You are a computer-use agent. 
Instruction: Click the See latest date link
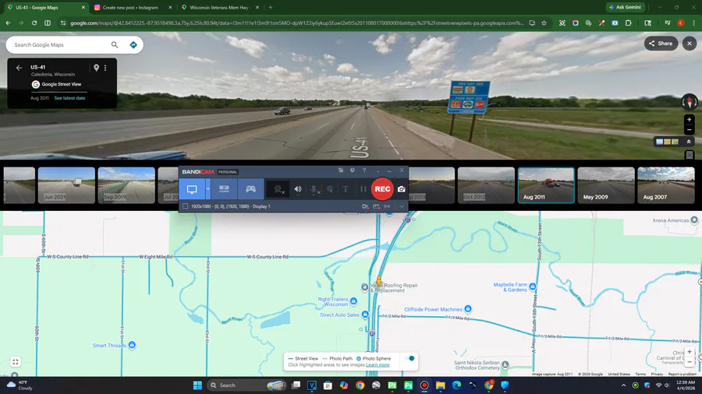pyautogui.click(x=70, y=98)
